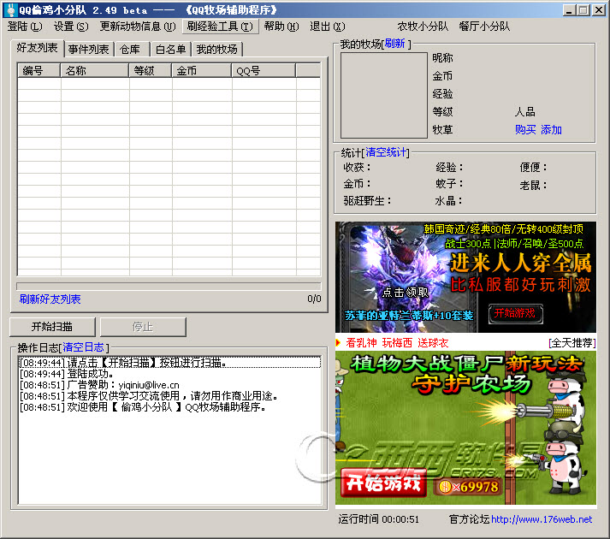Sort by the 等级 column header
The width and height of the screenshot is (610, 539).
(x=151, y=71)
